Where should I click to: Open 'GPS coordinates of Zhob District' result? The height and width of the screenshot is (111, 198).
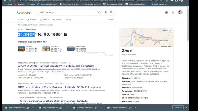pyautogui.click(x=54, y=101)
